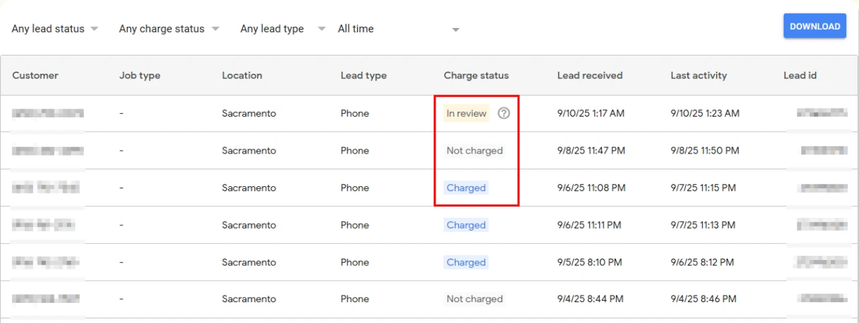Click the Lead type column header
This screenshot has width=859, height=323.
(x=364, y=76)
